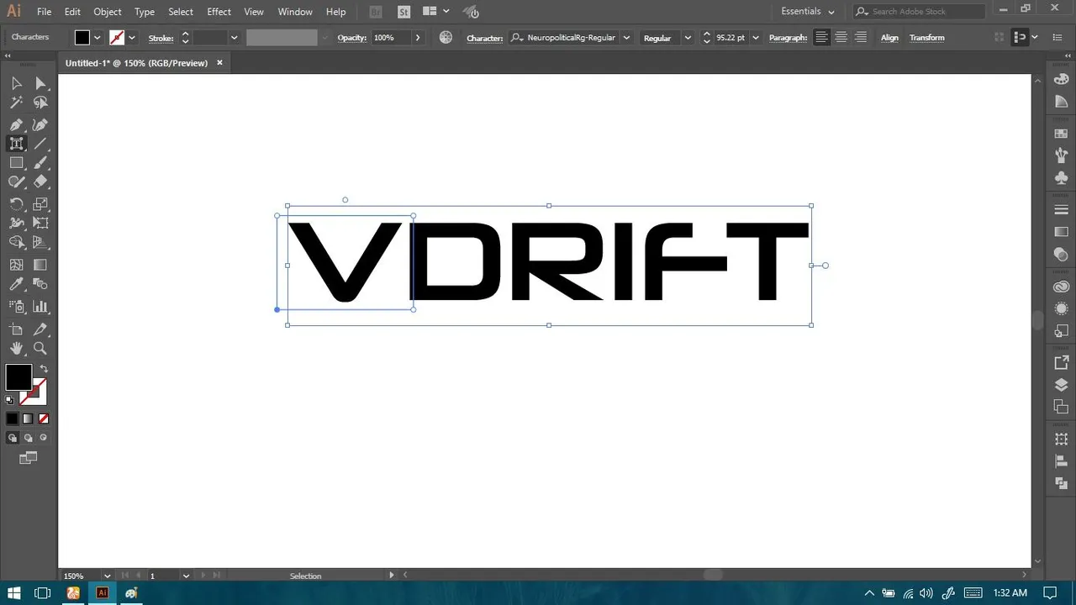Viewport: 1076px width, 605px height.
Task: Open the Effect menu
Action: point(219,12)
